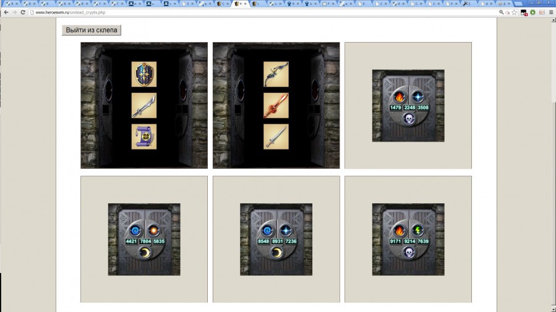Click the blue star rune on door 8548
Viewport: 556px width, 312px height.
pos(286,230)
